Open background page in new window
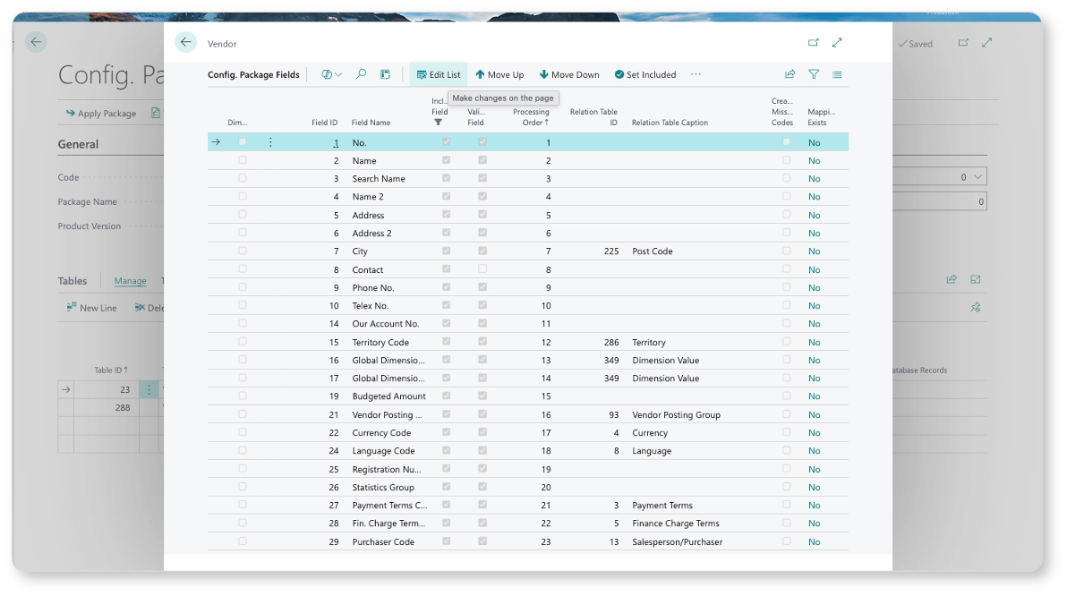1067x596 pixels. point(963,42)
